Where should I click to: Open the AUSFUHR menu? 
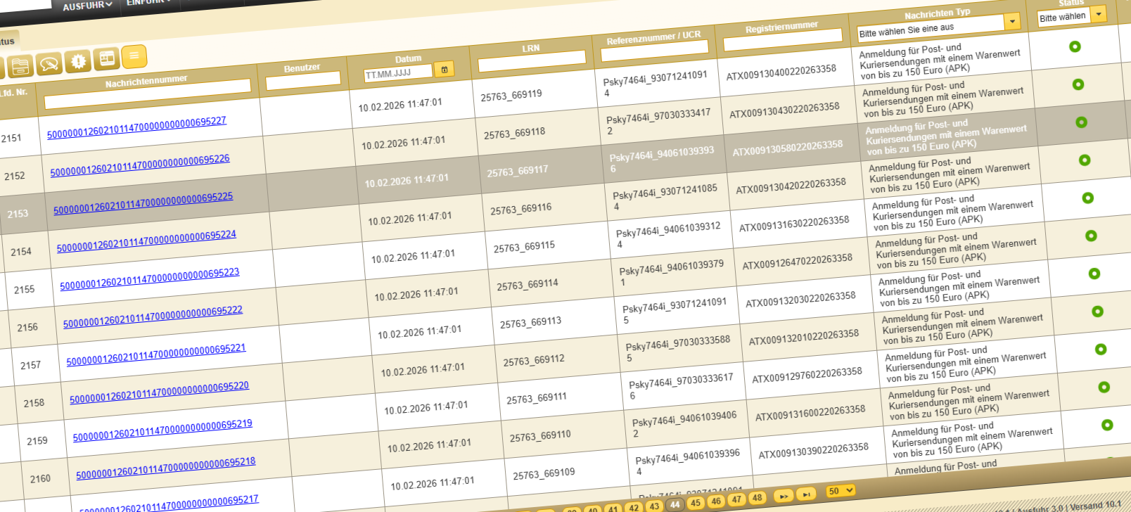(x=87, y=6)
